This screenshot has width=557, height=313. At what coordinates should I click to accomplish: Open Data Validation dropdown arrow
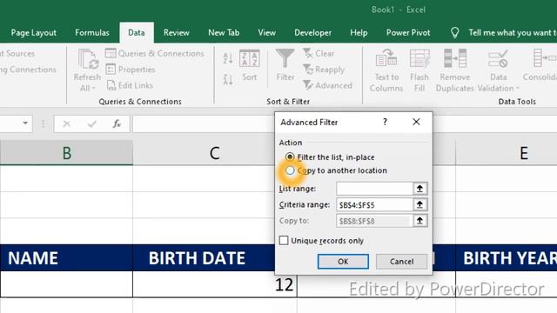point(518,88)
